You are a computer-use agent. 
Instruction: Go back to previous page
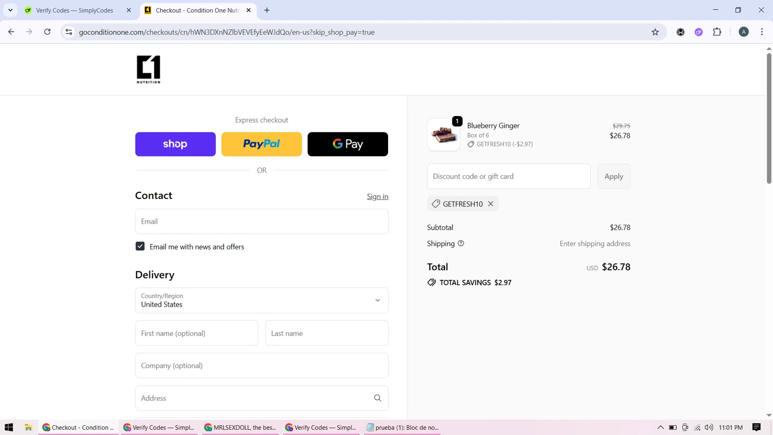11,32
